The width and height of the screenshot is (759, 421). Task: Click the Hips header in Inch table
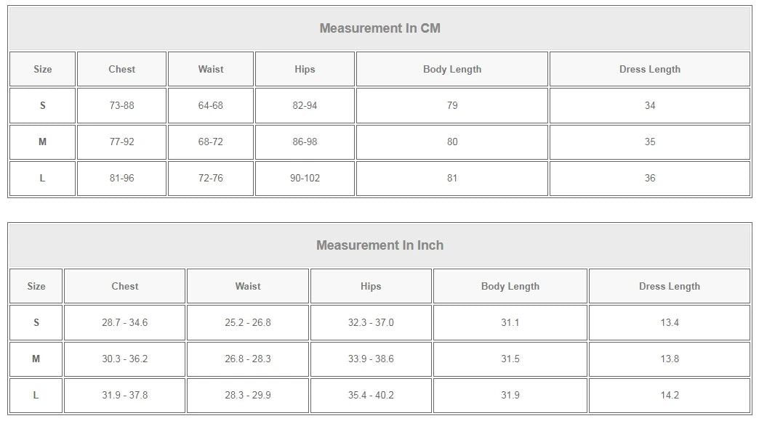click(x=371, y=286)
